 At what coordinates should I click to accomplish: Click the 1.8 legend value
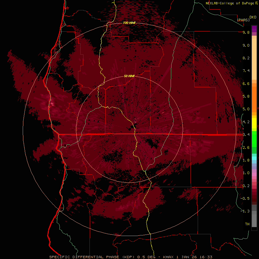pos(246,160)
